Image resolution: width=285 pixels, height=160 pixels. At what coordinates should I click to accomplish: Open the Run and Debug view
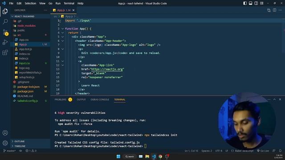[x=5, y=42]
